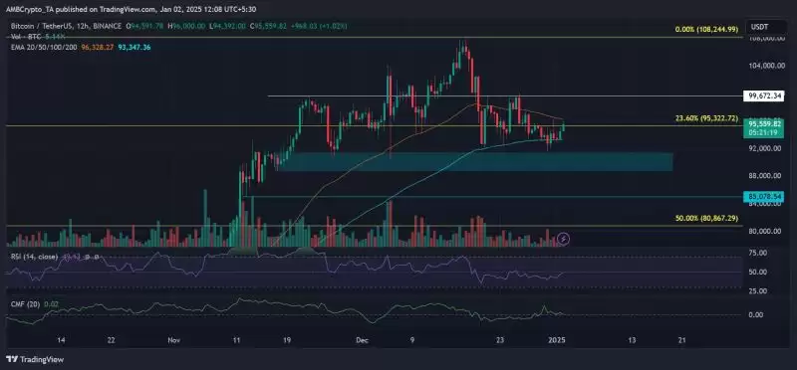Click the cyan EMA value 93,347.36
797x370 pixels.
click(134, 47)
